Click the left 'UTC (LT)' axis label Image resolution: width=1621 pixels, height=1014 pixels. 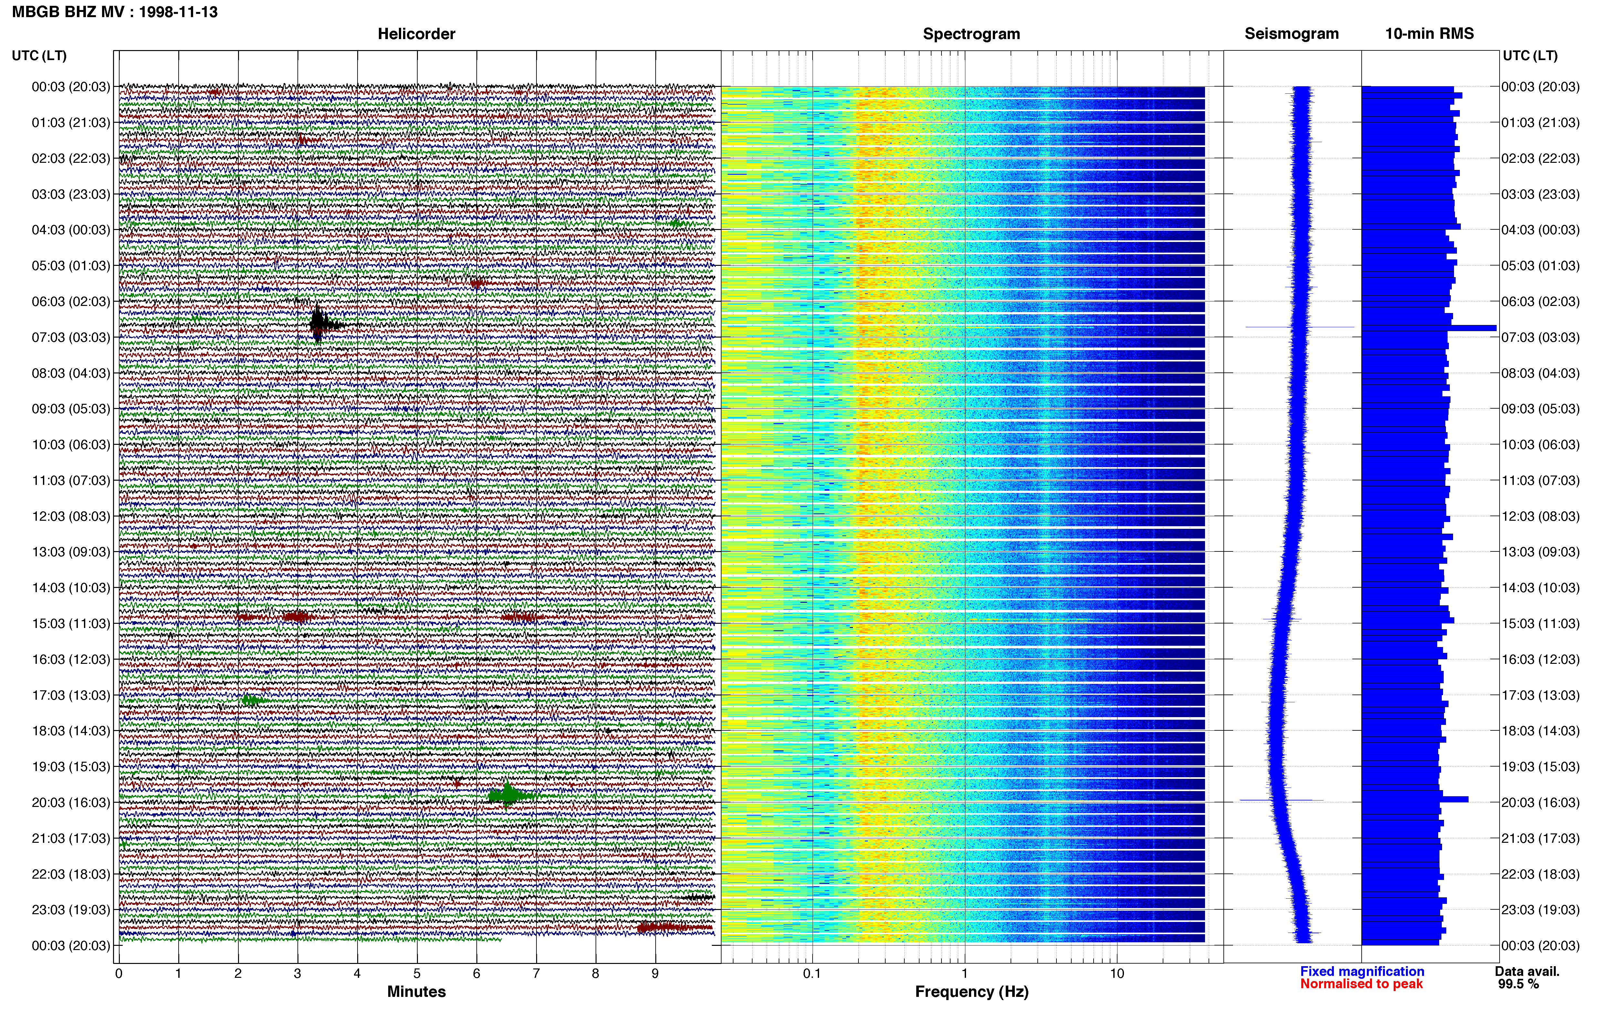pyautogui.click(x=39, y=55)
